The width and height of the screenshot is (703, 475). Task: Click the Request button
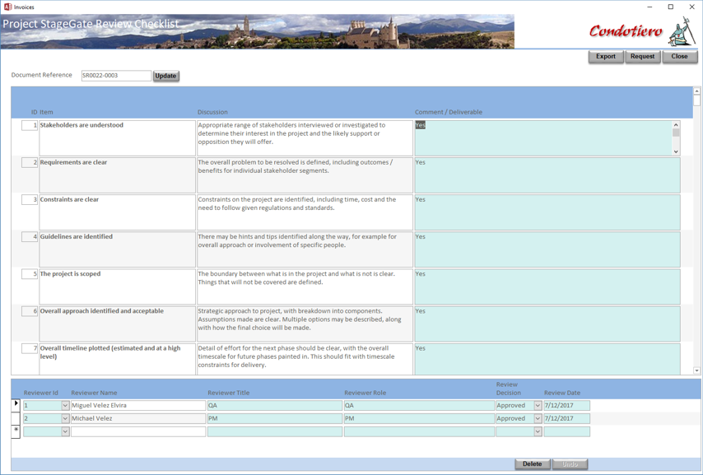(x=642, y=57)
